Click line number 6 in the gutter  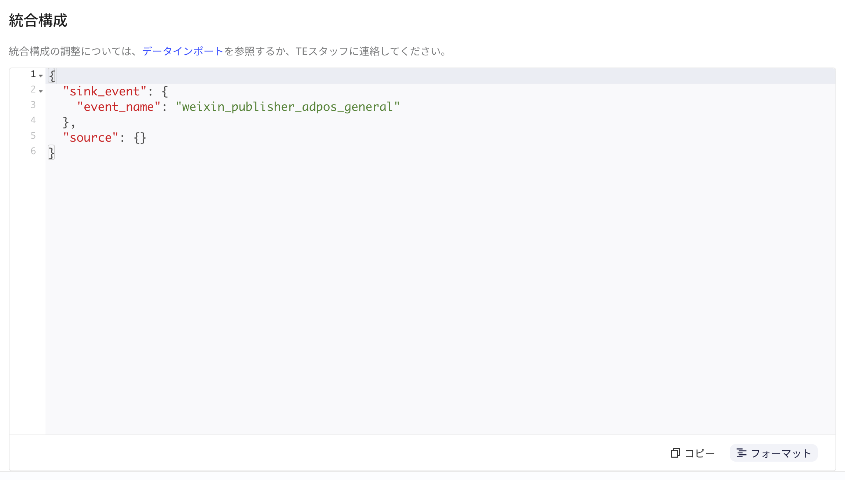coord(33,151)
